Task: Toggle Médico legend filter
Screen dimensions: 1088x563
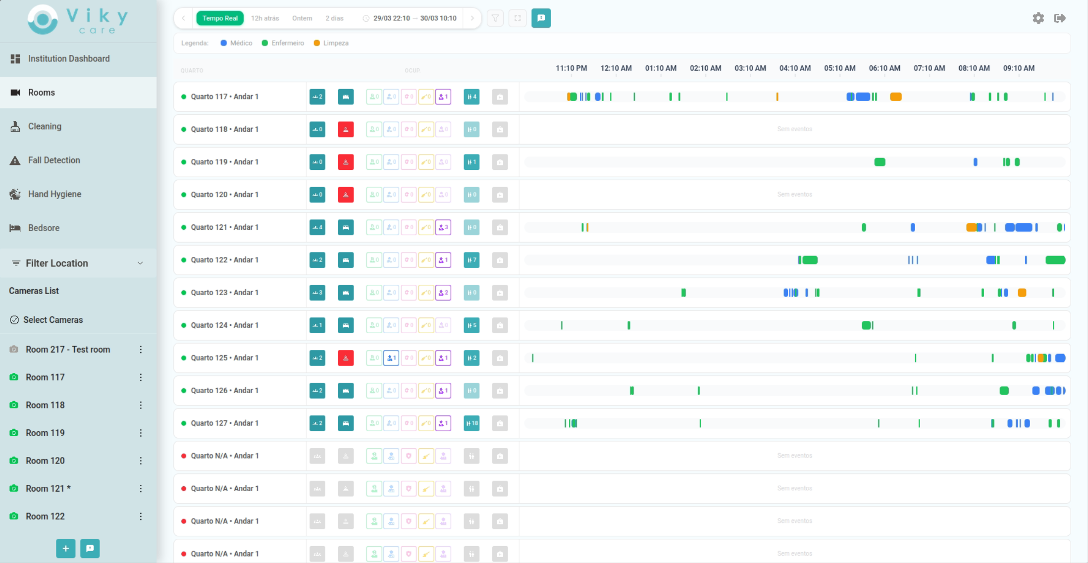Action: [x=236, y=43]
